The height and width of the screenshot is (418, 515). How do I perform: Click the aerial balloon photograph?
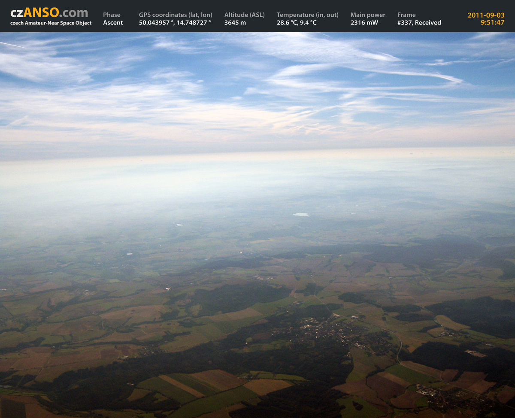point(257,225)
